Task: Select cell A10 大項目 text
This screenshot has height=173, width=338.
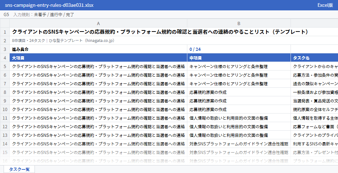Action: [x=98, y=109]
